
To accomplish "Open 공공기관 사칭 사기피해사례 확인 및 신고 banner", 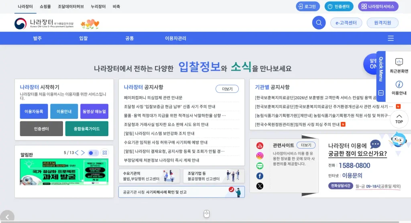I will point(181,192).
